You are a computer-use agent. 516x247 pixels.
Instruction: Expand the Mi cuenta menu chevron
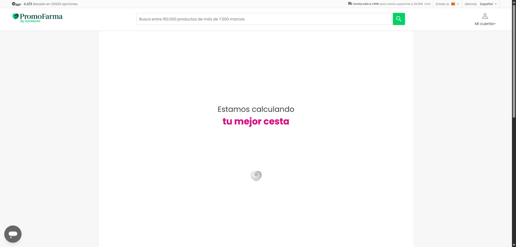[495, 24]
